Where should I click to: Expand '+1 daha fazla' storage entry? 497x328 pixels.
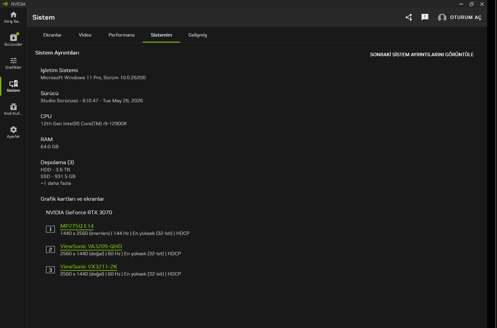[x=56, y=183]
